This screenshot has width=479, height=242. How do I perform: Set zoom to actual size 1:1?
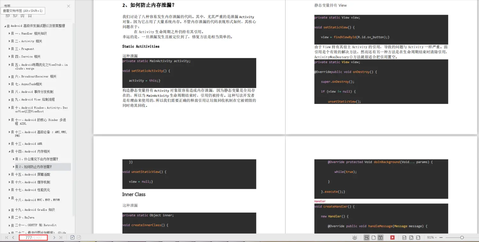[x=404, y=238]
